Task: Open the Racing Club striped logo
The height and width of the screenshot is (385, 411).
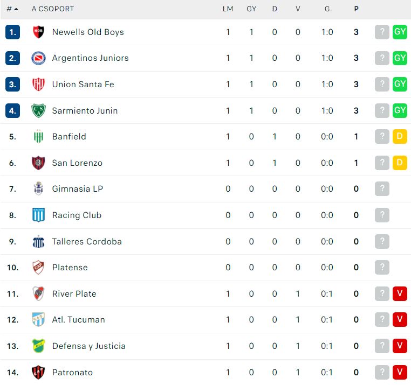Action: click(x=38, y=215)
